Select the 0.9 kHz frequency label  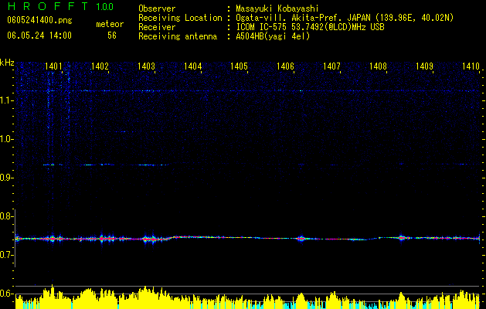pos(7,178)
